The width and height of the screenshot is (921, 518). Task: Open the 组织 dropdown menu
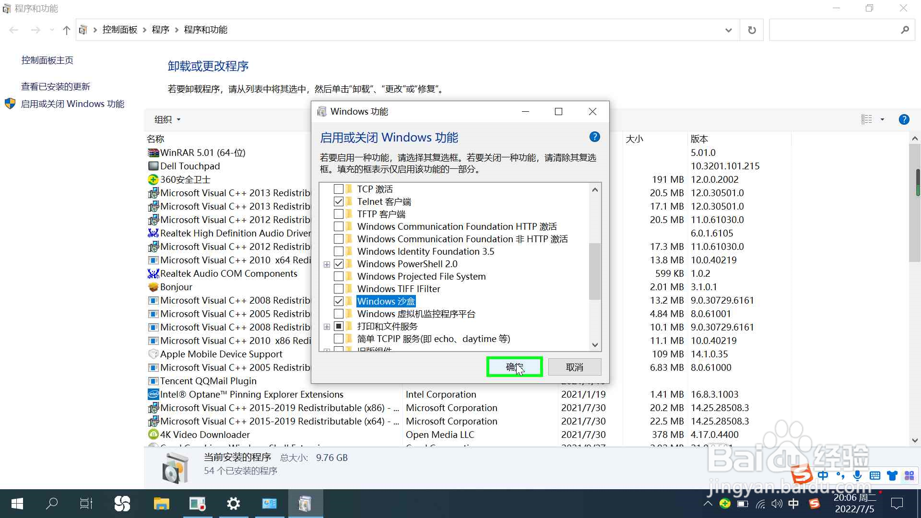tap(167, 119)
